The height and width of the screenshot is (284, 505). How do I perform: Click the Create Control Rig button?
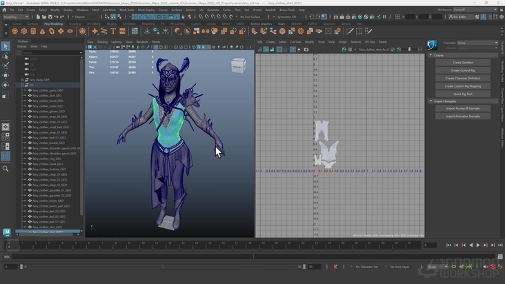(x=463, y=70)
